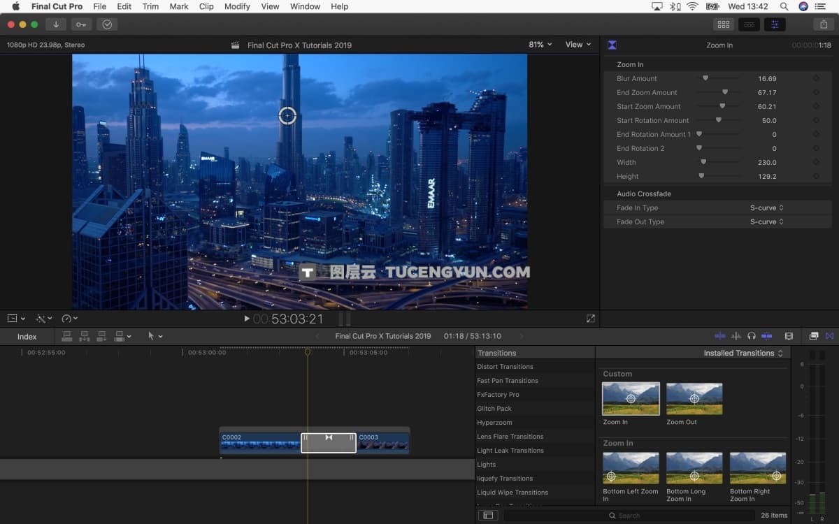The image size is (839, 524).
Task: Go back in timeline history arrow
Action: (x=318, y=336)
